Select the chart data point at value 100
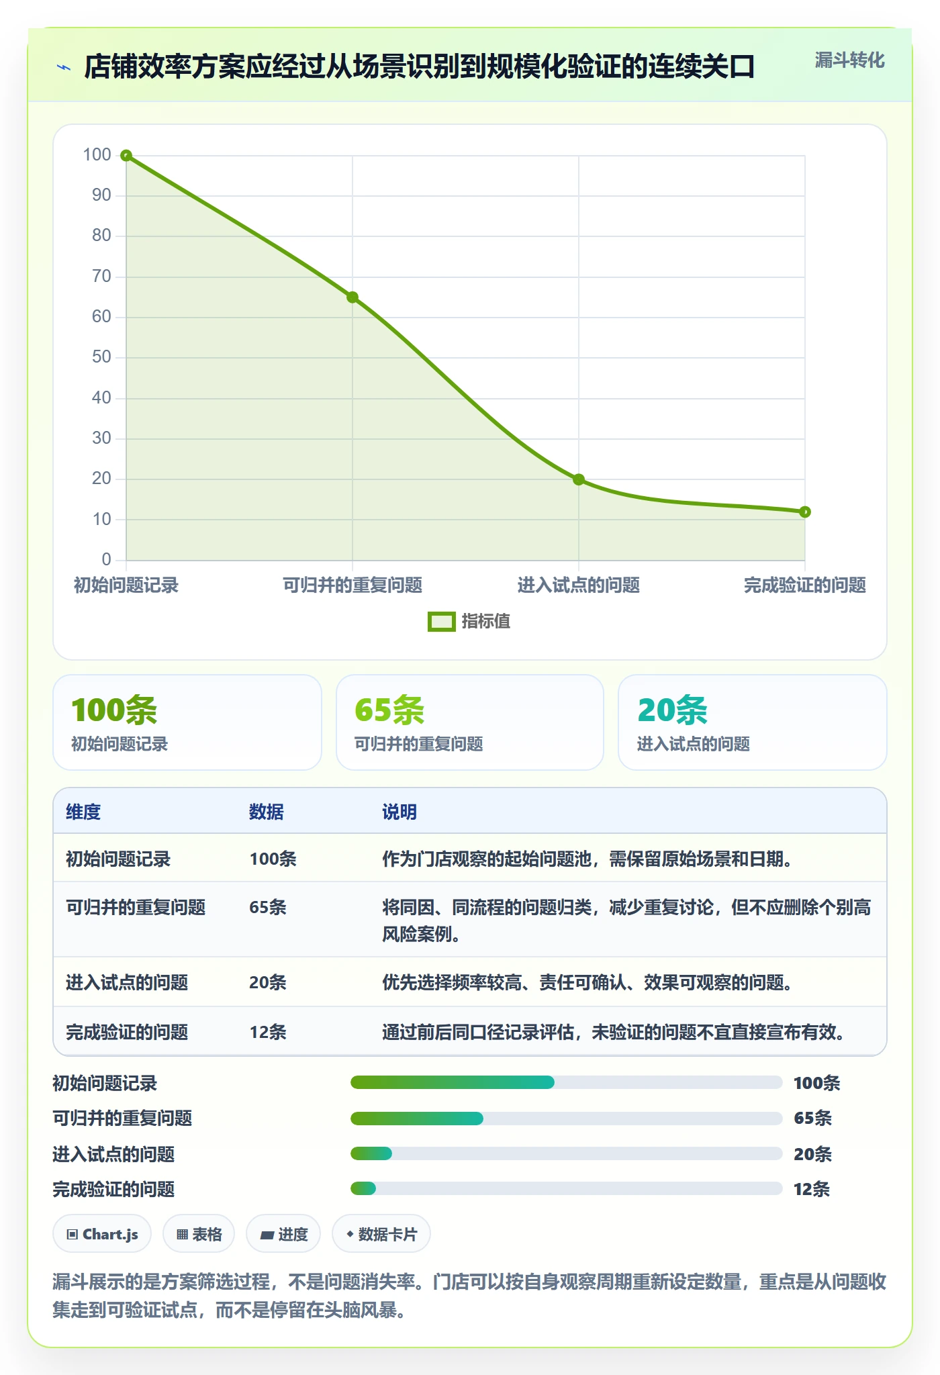The height and width of the screenshot is (1375, 940). point(126,156)
